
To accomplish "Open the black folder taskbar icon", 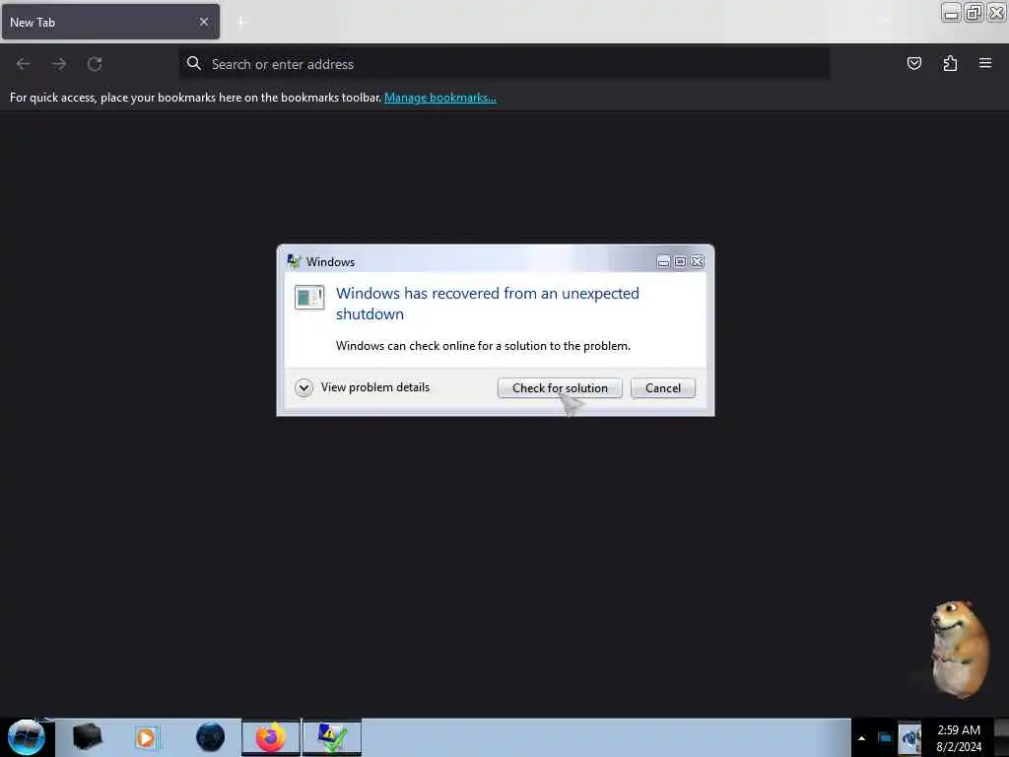I will 87,737.
